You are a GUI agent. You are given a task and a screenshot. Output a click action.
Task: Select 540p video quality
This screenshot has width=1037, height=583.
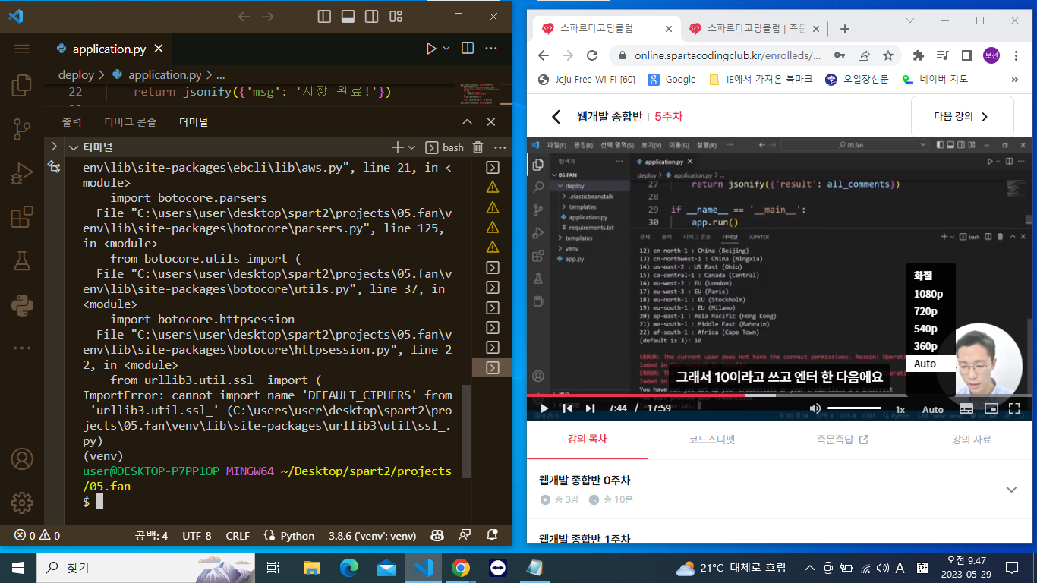(x=925, y=329)
